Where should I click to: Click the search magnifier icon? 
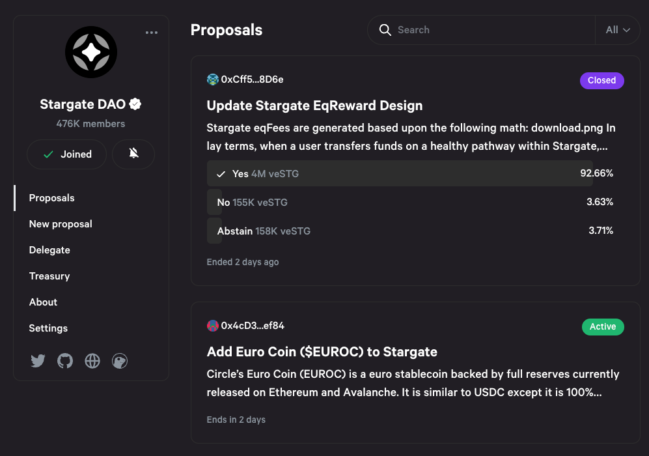pyautogui.click(x=385, y=30)
